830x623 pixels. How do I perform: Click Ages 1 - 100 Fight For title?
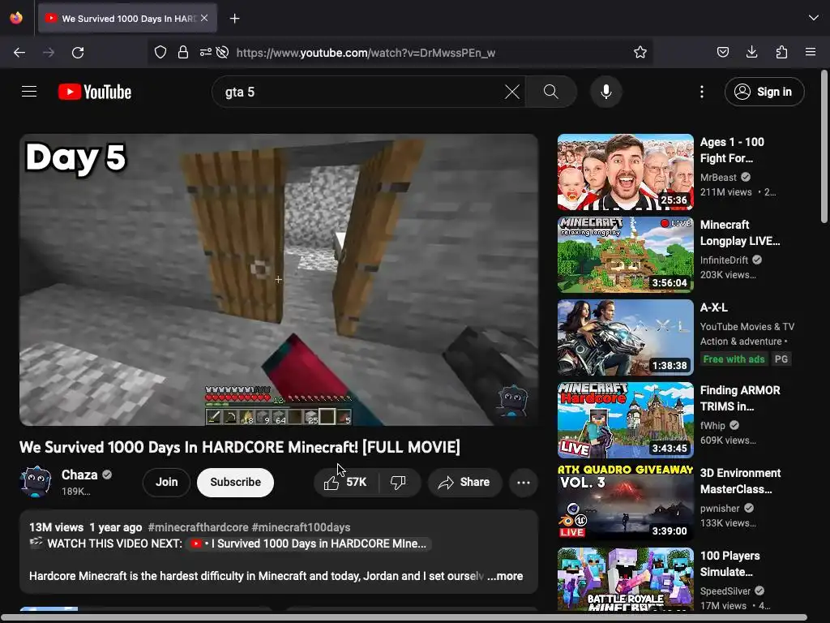click(x=732, y=150)
